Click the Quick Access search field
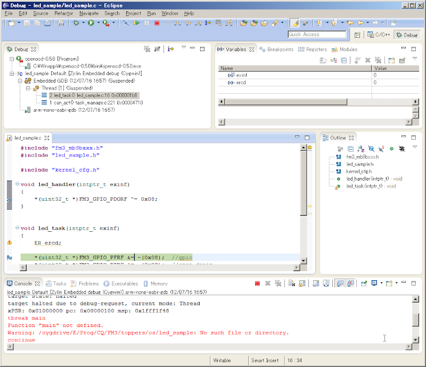Screen dimensions: 426x367 click(317, 34)
